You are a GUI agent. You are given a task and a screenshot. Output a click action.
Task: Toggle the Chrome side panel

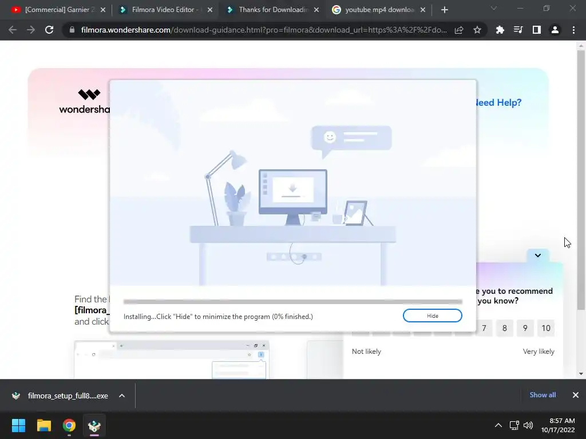coord(537,30)
